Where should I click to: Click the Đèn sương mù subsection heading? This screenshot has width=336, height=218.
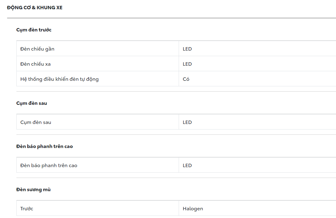pyautogui.click(x=33, y=190)
